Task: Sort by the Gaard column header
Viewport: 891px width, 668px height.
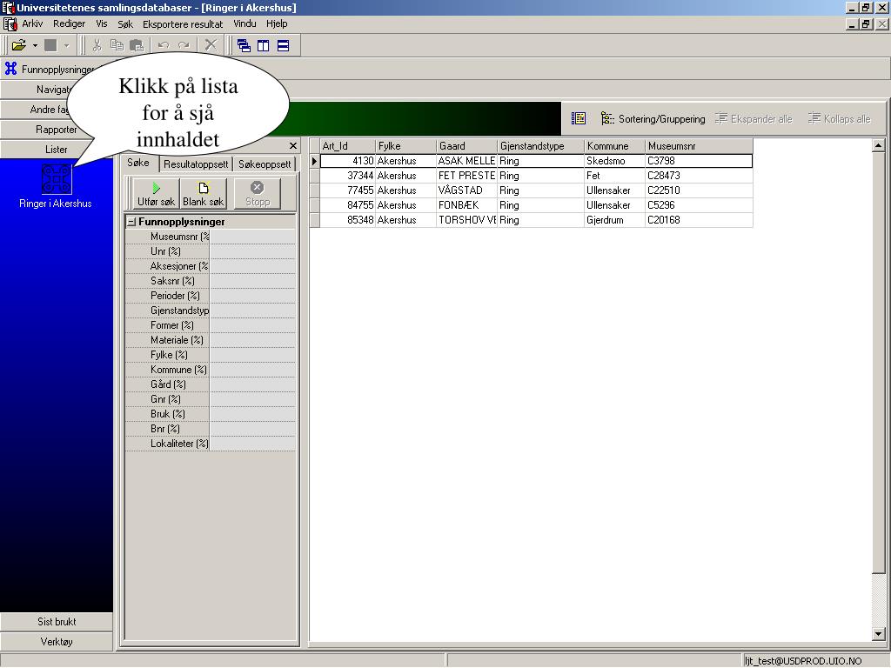Action: click(x=467, y=146)
